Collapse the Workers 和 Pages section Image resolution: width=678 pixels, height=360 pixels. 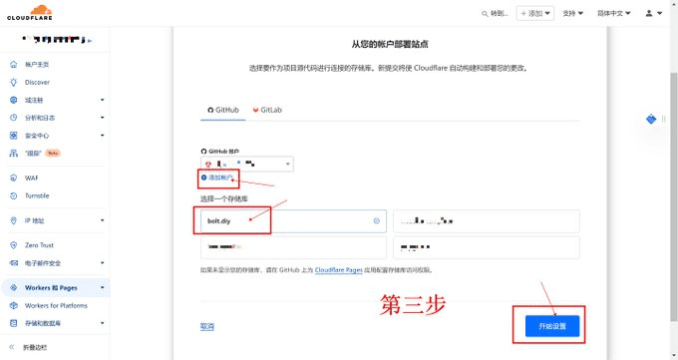[x=103, y=288]
